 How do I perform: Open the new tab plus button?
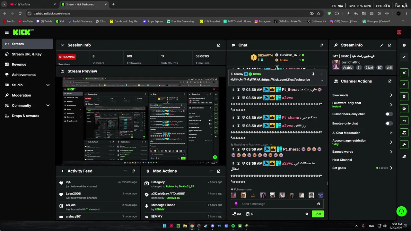(113, 4)
